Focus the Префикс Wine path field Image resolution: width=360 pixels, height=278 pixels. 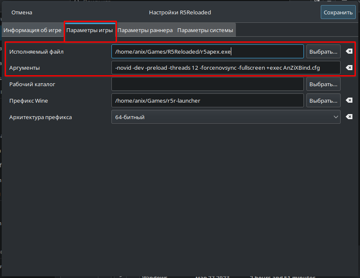tap(207, 101)
